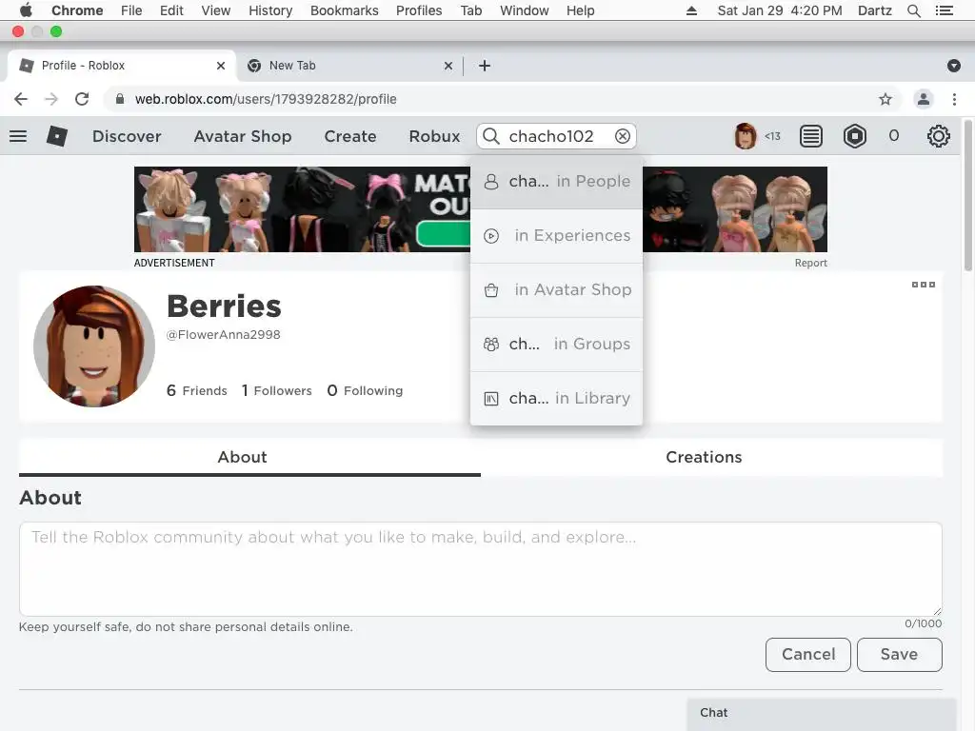Search chacho102 in Library
This screenshot has height=731, width=975.
[556, 399]
